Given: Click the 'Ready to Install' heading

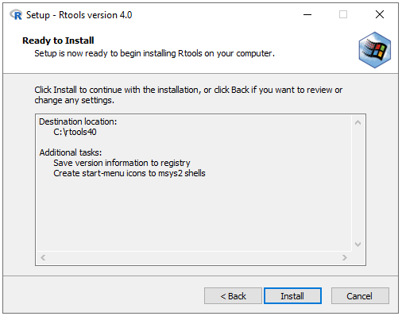Looking at the screenshot, I should tap(58, 40).
